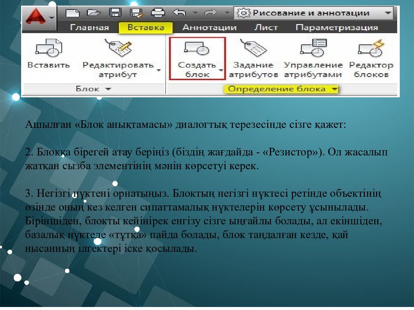The width and height of the screenshot is (414, 310).
Task: Click the Вставить block icon
Action: tap(49, 48)
